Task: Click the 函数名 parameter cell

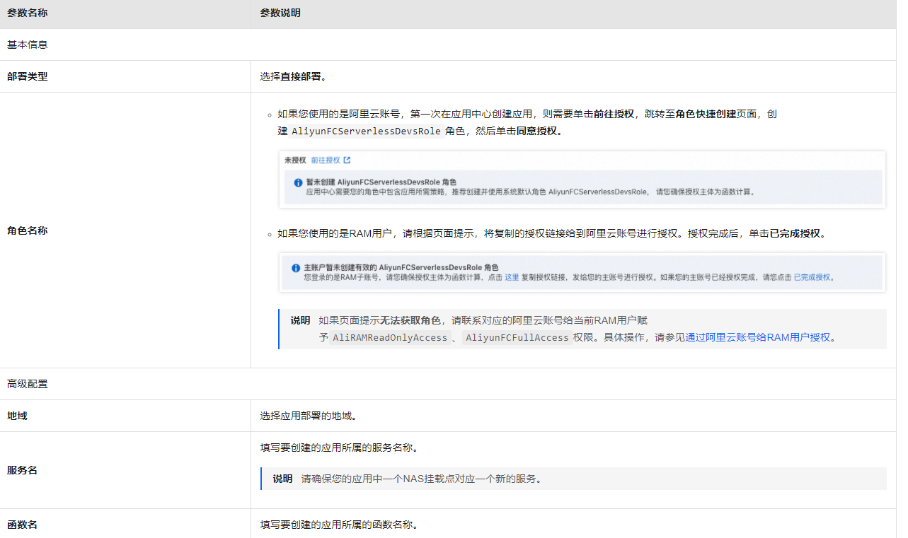Action: pos(125,524)
